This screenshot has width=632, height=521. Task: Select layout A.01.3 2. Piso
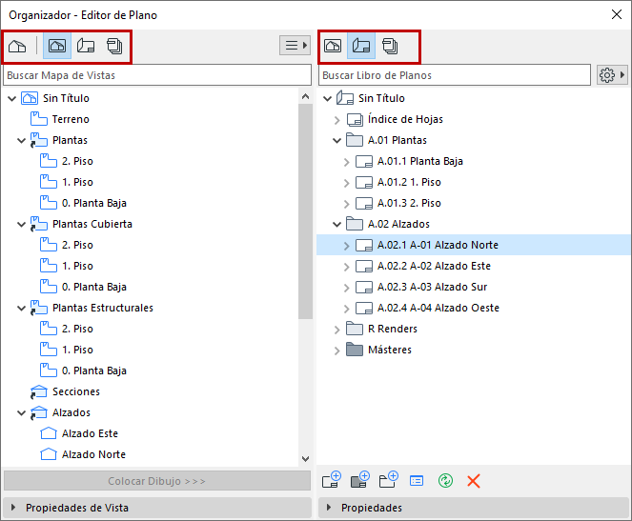[x=409, y=203]
